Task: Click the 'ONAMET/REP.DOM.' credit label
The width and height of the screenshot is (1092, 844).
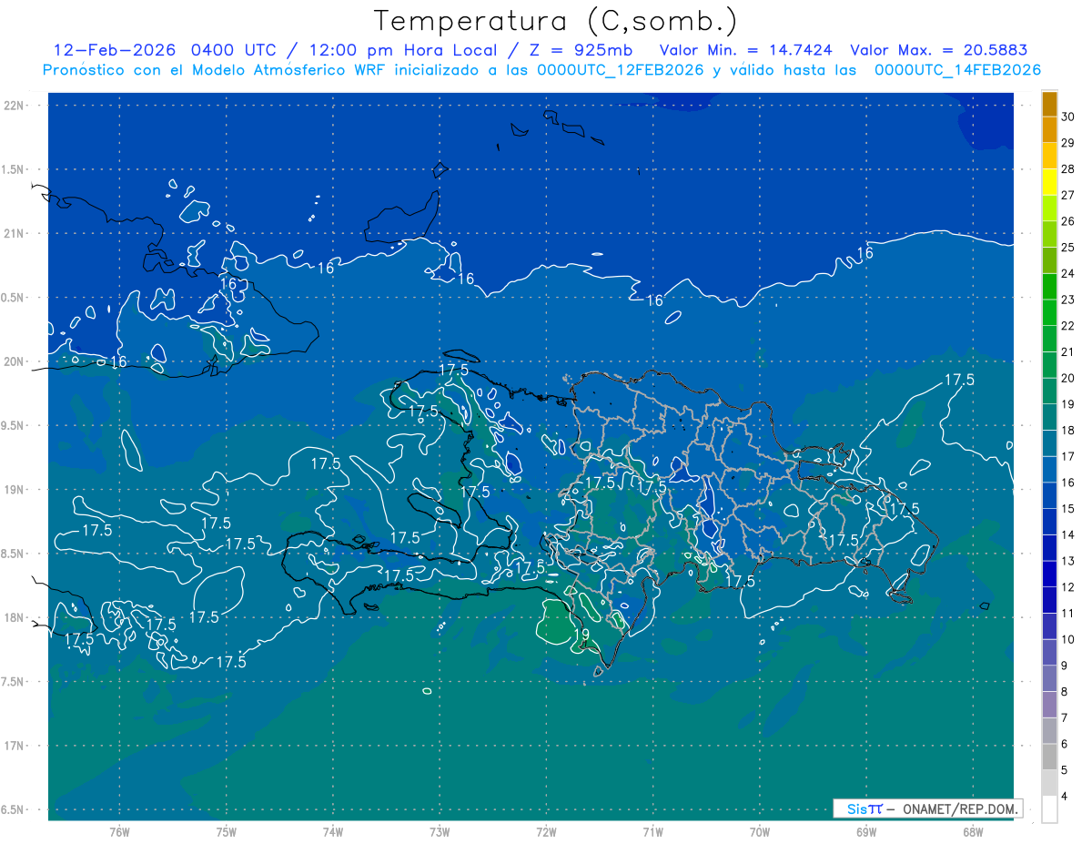Action: 961,808
